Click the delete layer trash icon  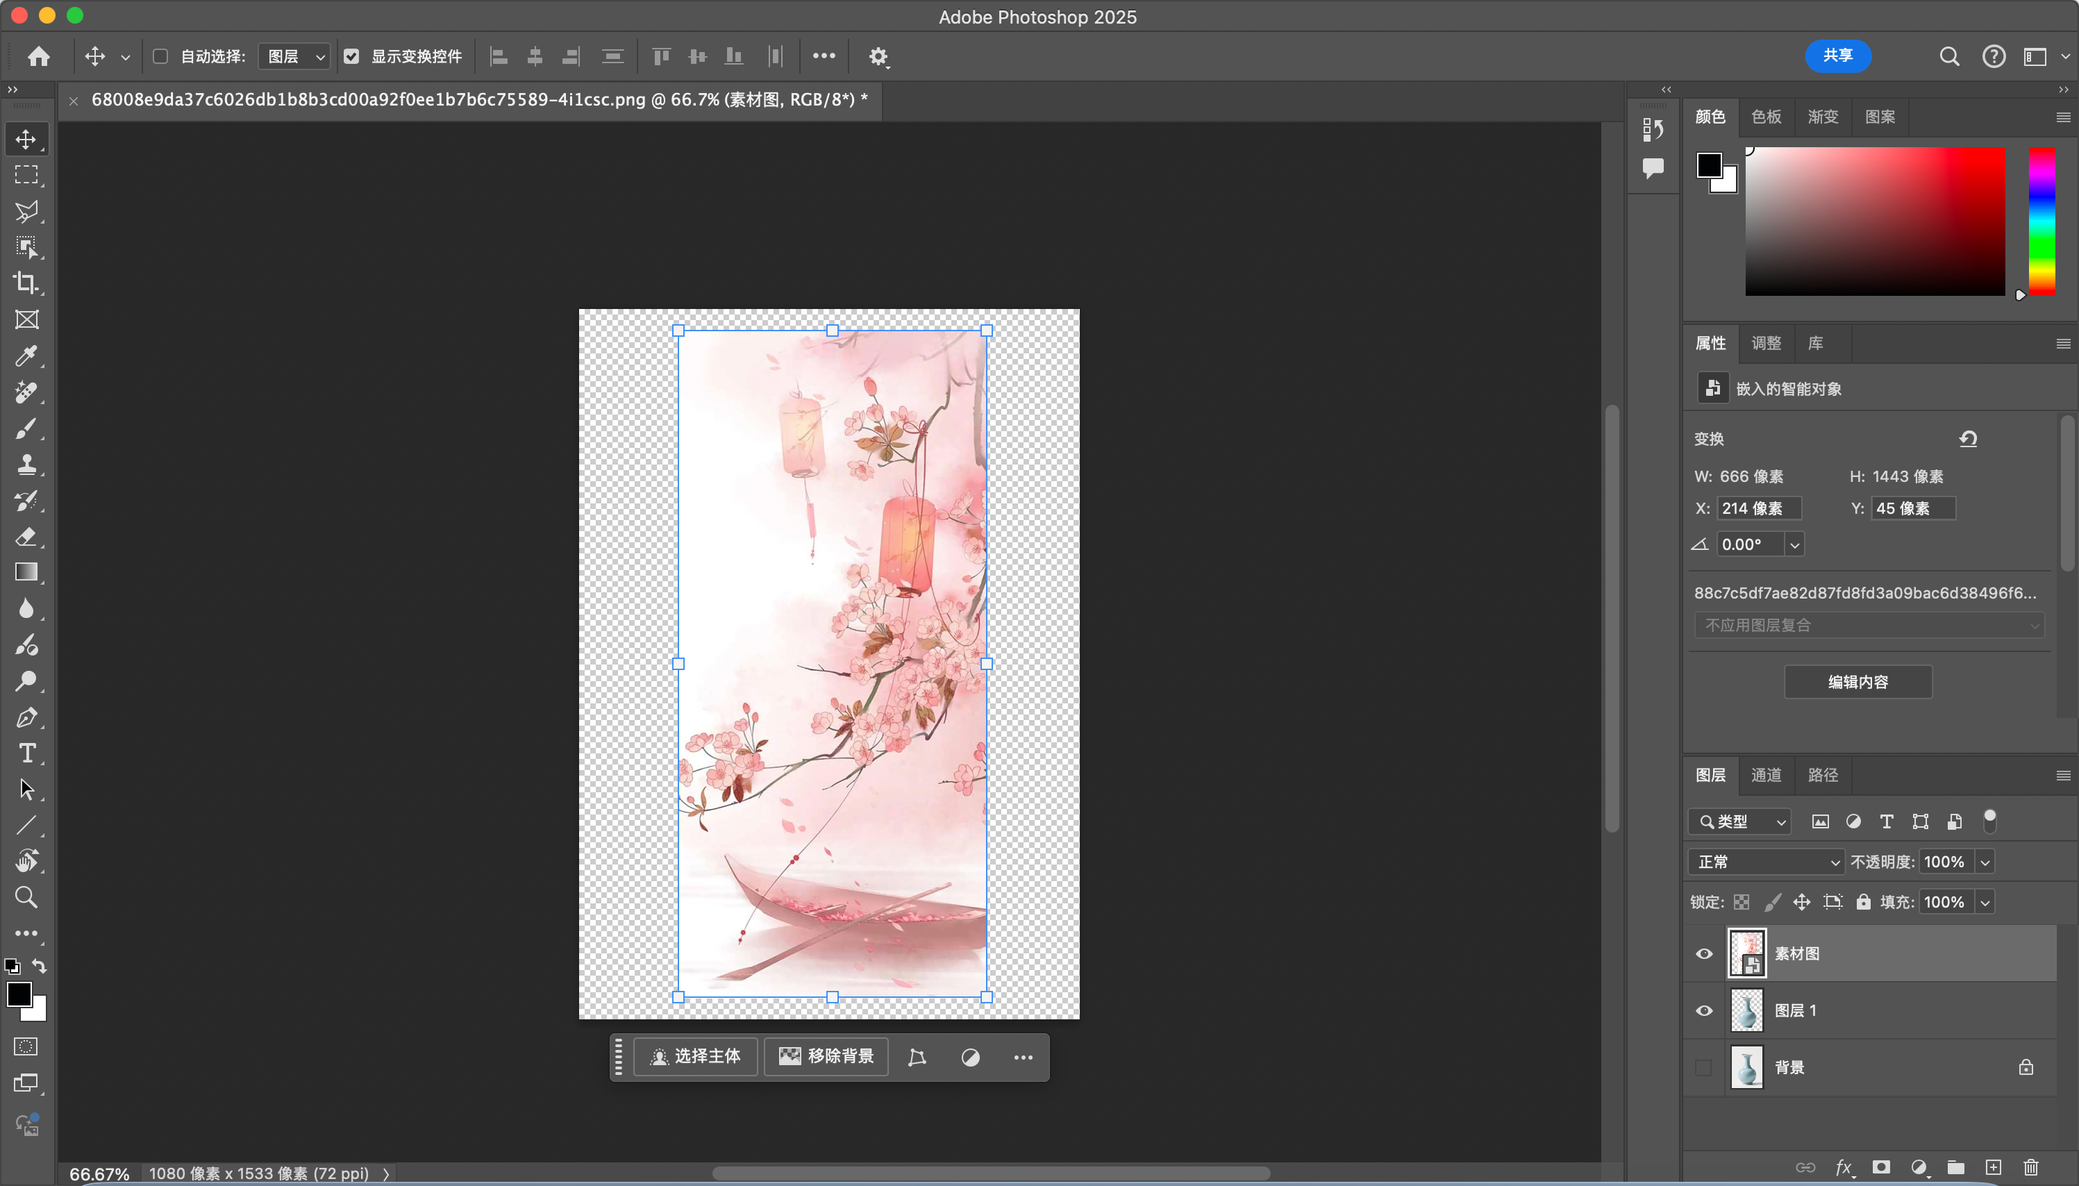2031,1167
